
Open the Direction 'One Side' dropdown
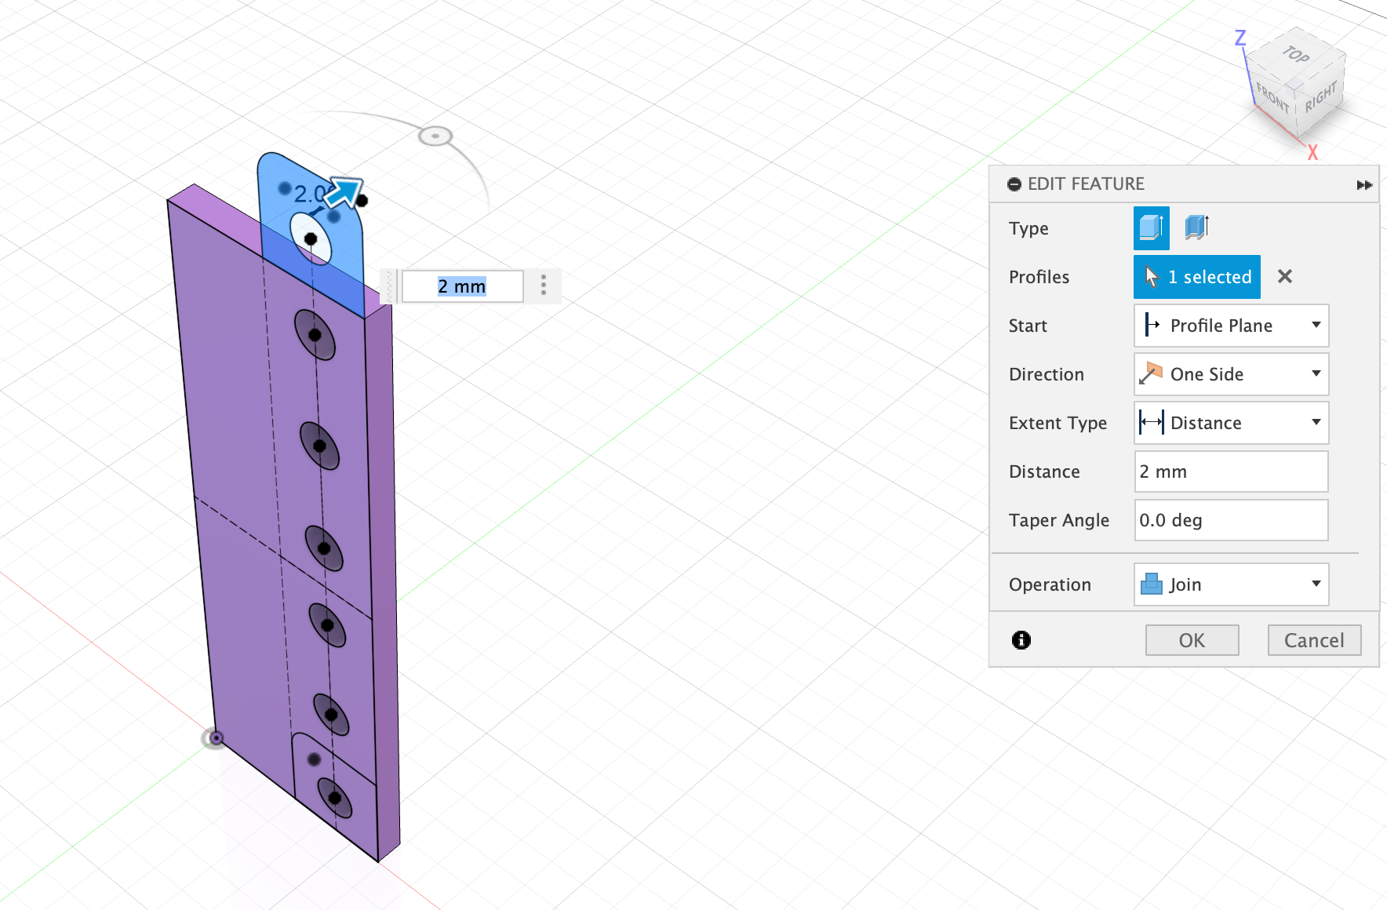[1231, 374]
